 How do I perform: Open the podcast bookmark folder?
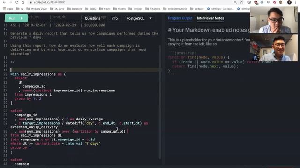197,9
